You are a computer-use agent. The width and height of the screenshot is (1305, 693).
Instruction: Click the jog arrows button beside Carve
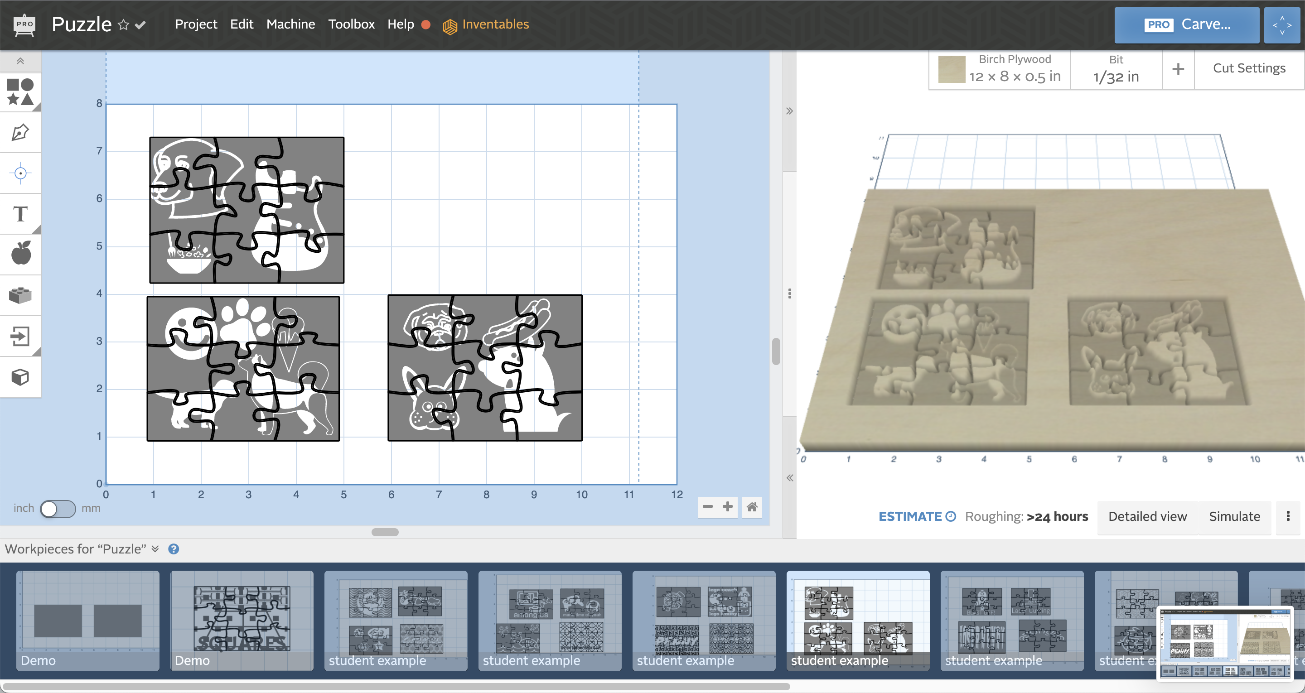(1282, 25)
